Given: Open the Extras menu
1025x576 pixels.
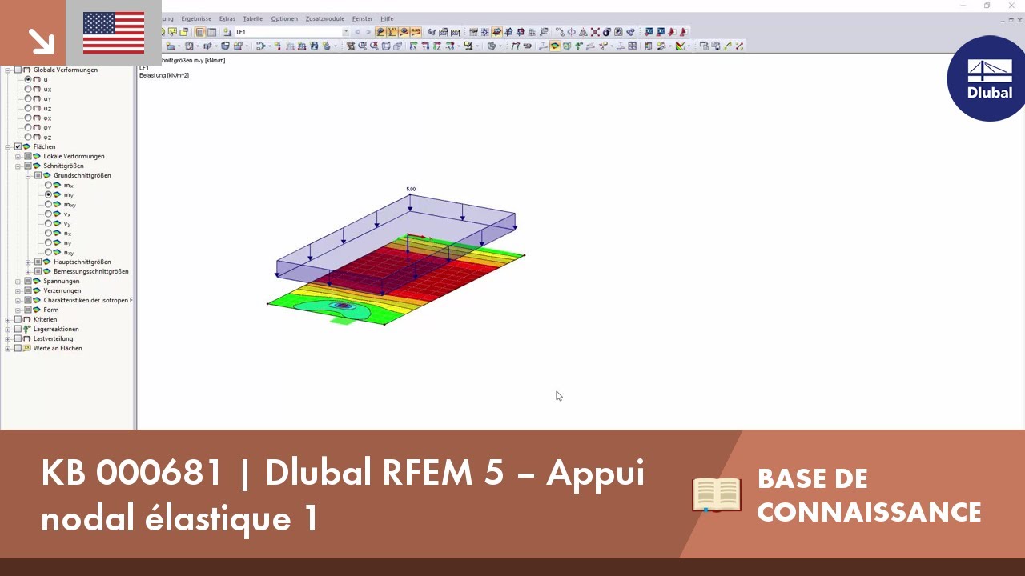Looking at the screenshot, I should click(x=227, y=18).
